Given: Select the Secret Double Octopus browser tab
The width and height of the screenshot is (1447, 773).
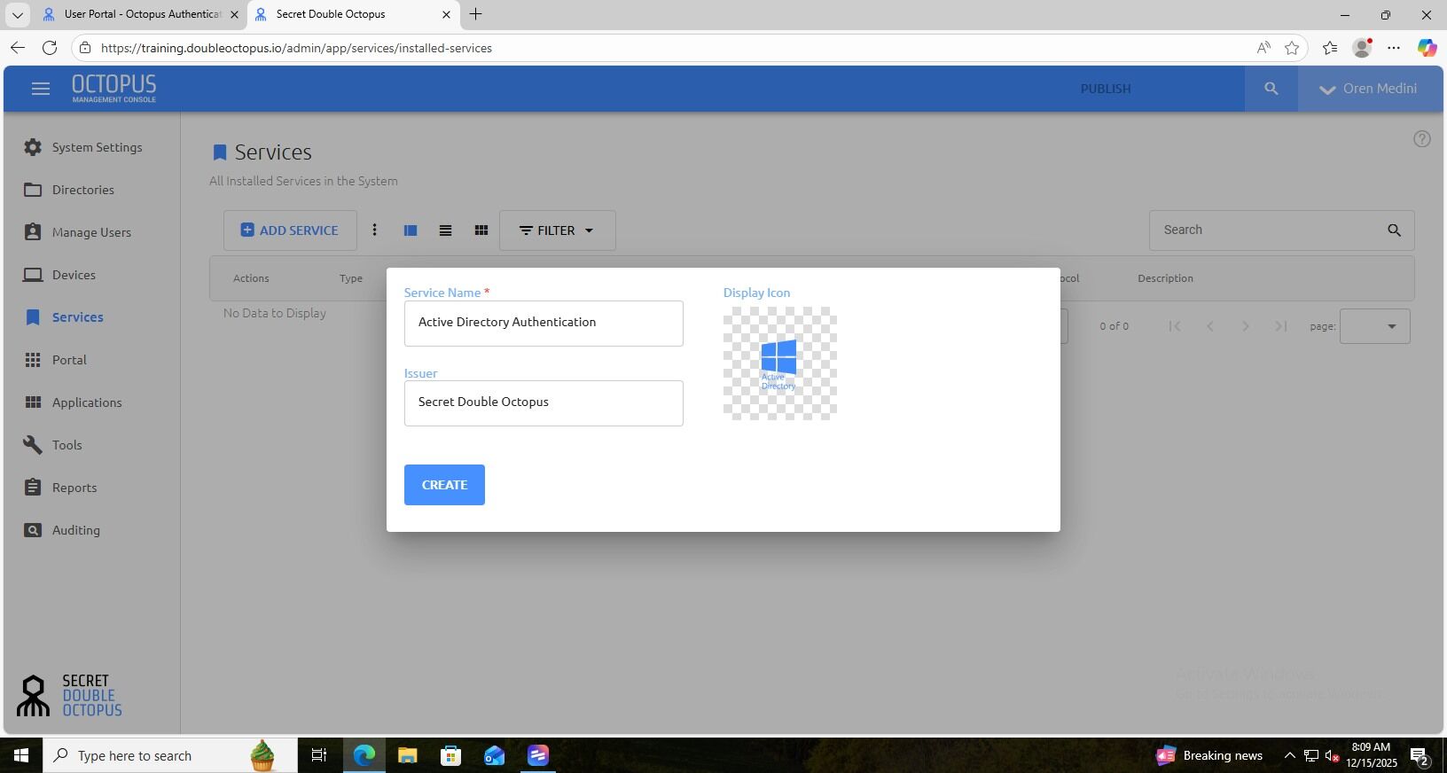Looking at the screenshot, I should pyautogui.click(x=351, y=14).
